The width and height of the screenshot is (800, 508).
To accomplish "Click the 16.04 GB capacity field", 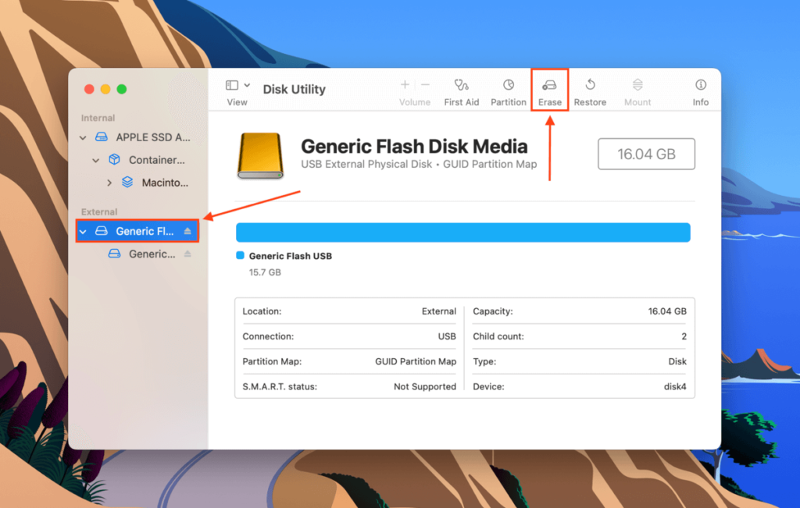I will point(646,154).
